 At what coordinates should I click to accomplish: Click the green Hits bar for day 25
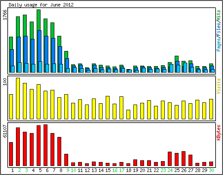pyautogui.click(x=177, y=58)
